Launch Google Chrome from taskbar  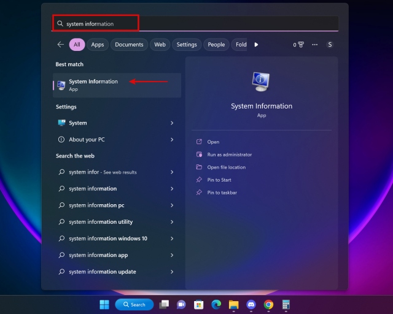click(x=268, y=304)
